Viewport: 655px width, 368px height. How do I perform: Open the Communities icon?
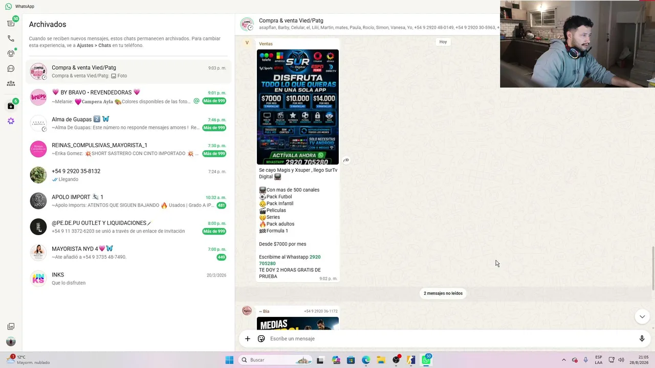point(11,83)
